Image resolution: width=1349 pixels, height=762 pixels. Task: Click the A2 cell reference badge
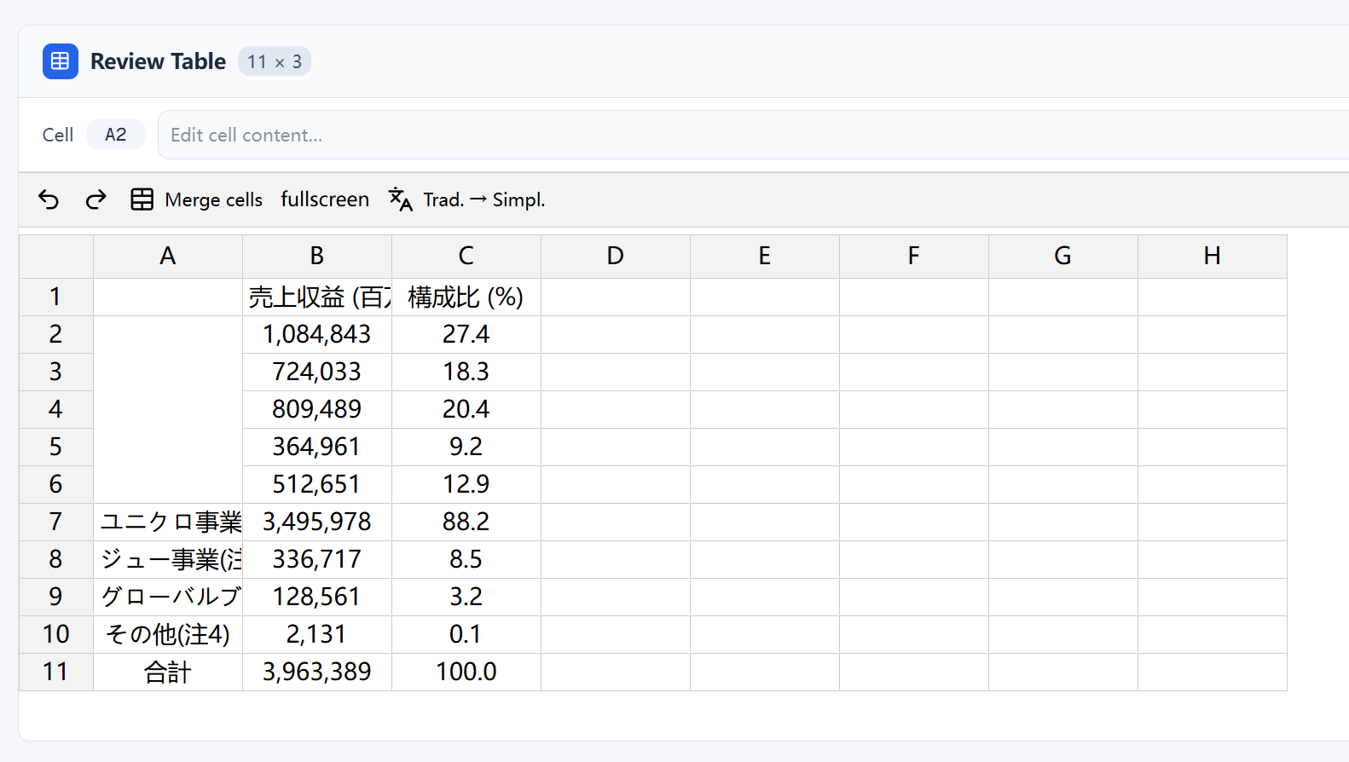pyautogui.click(x=115, y=135)
